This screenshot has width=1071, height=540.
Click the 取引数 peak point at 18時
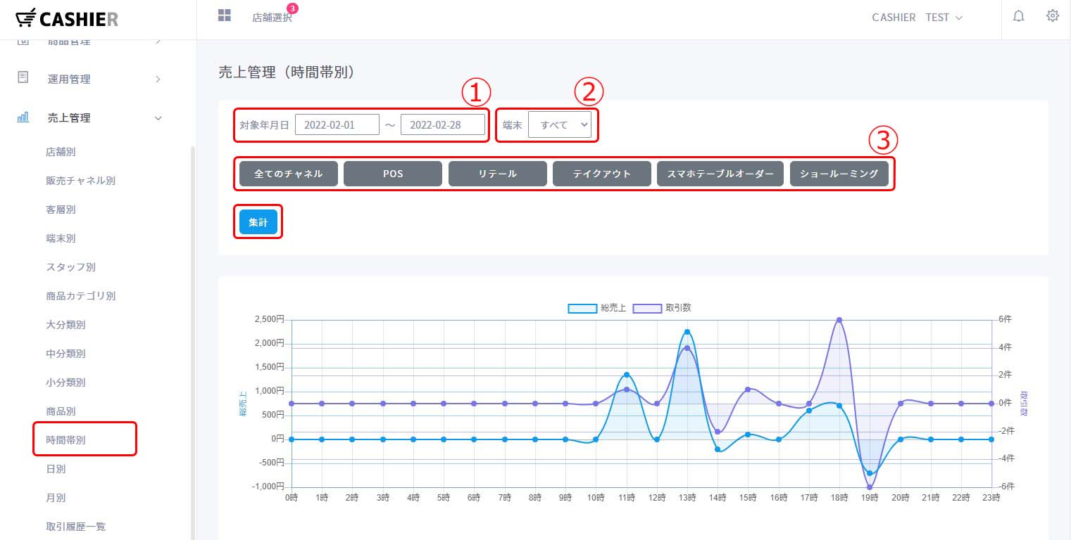839,320
